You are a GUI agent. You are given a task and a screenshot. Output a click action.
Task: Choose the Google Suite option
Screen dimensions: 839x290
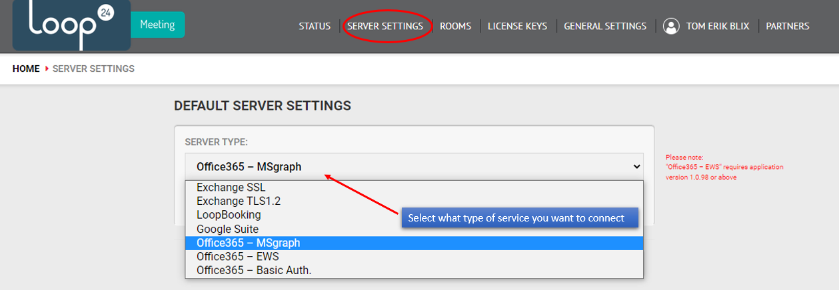pos(414,229)
